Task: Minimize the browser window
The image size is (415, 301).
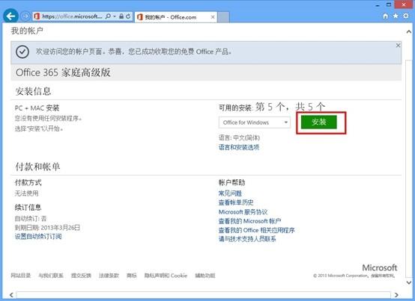Action: click(x=378, y=5)
